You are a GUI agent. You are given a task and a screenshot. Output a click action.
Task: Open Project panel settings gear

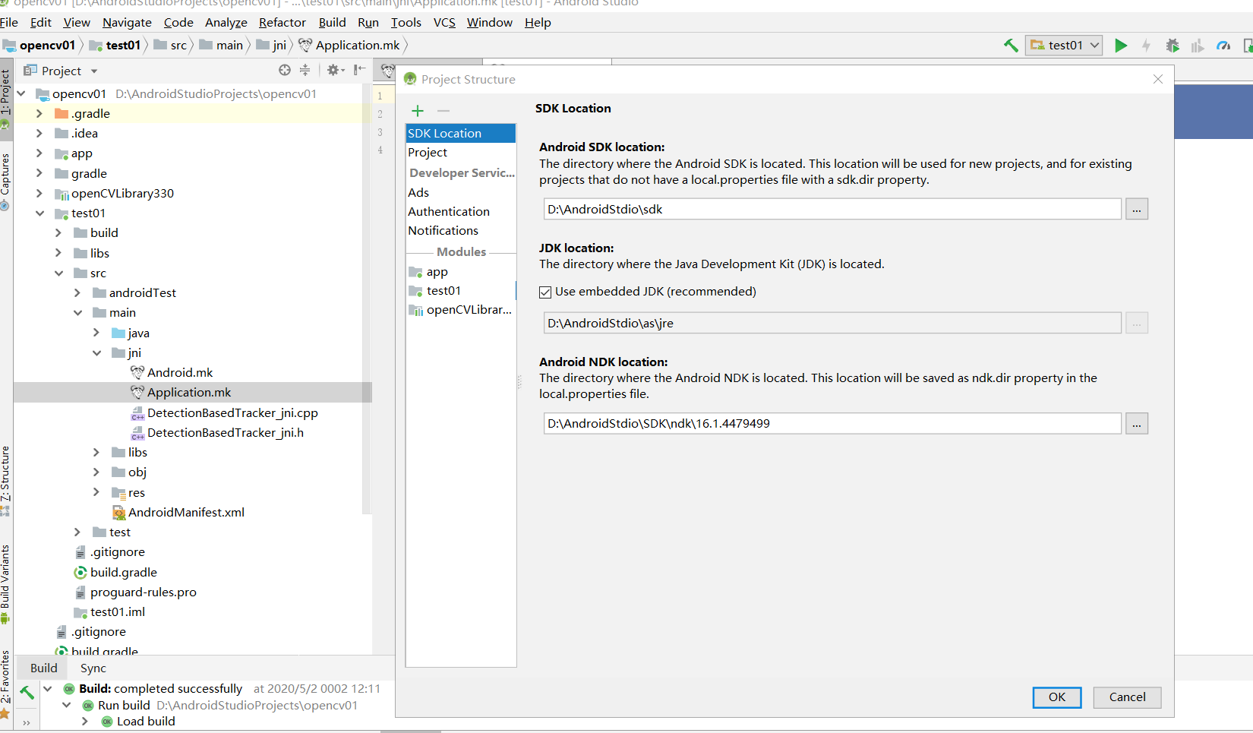pyautogui.click(x=335, y=70)
